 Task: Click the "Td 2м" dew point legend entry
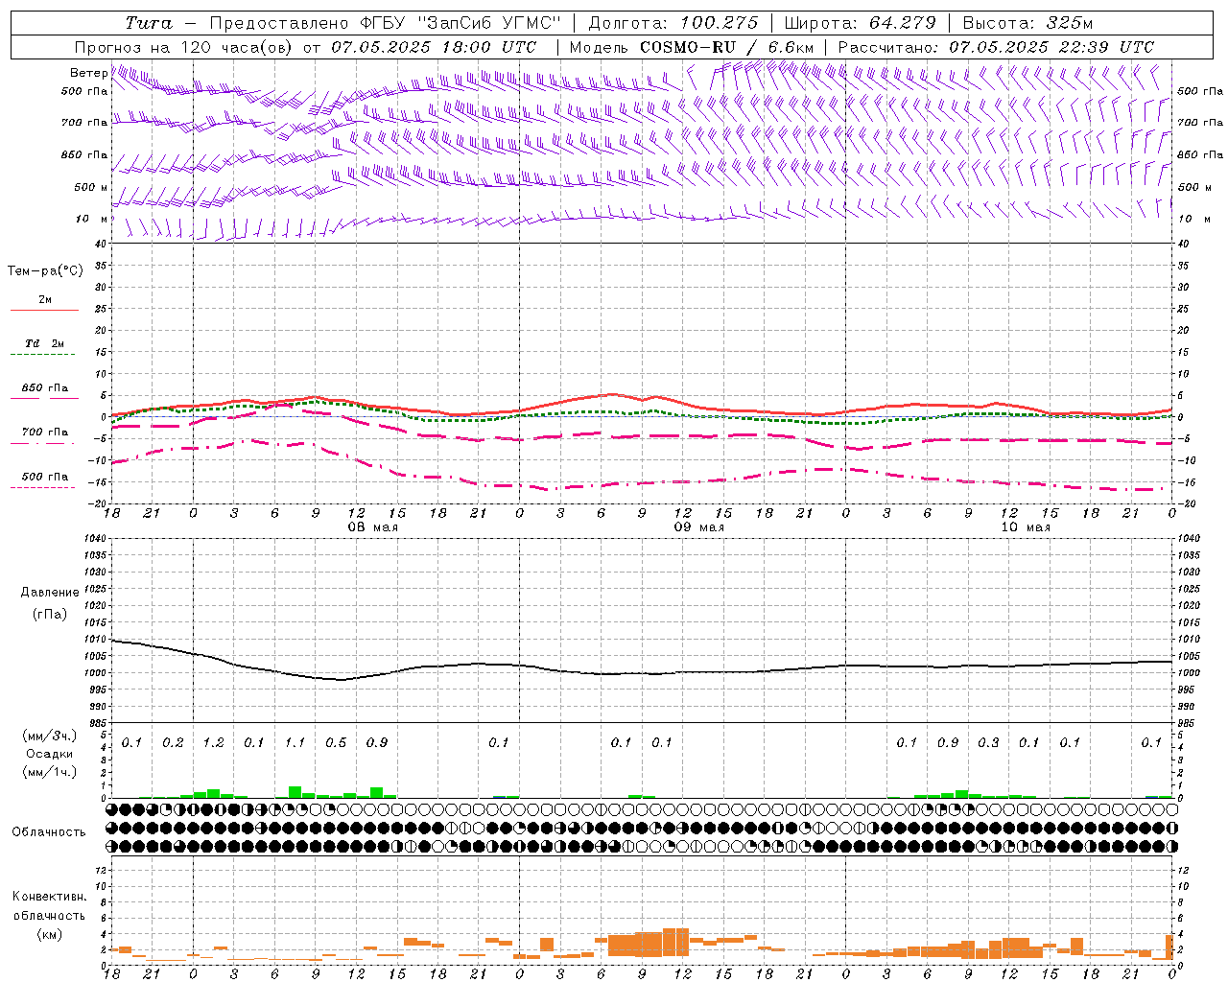44,343
